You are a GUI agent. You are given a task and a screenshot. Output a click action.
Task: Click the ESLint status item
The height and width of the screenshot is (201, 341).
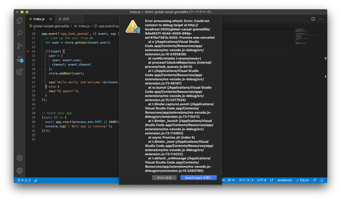tap(302, 180)
